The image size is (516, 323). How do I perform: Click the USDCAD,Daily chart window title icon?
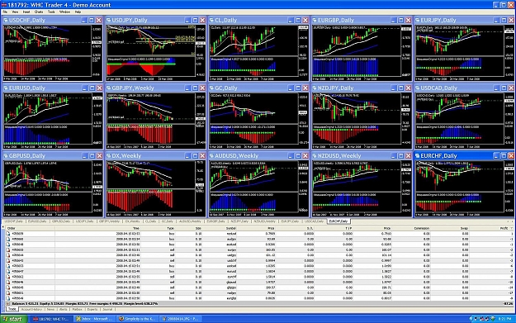pyautogui.click(x=418, y=88)
